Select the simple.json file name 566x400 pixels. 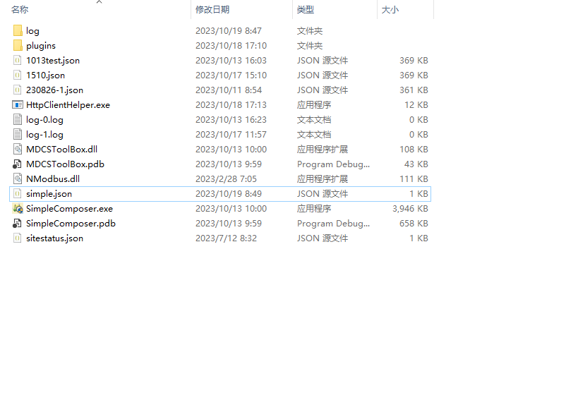click(x=49, y=194)
